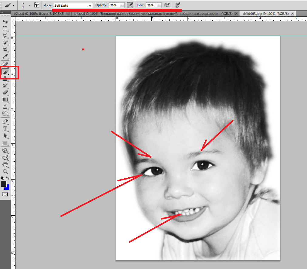Select the Polygonal Lasso tool
Viewport: 307px width, 269px height.
pyautogui.click(x=5, y=35)
